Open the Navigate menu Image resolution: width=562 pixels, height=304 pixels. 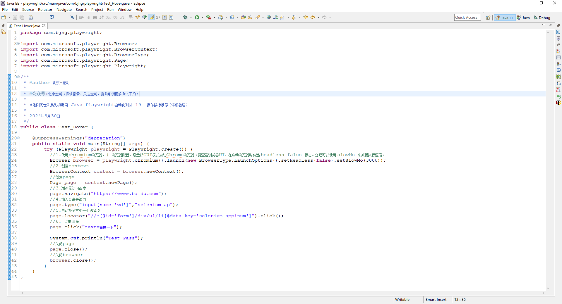click(64, 10)
